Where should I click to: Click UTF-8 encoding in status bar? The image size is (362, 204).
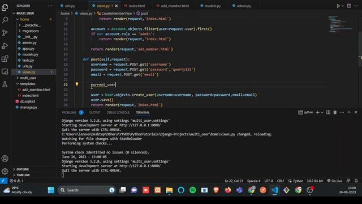click(269, 181)
